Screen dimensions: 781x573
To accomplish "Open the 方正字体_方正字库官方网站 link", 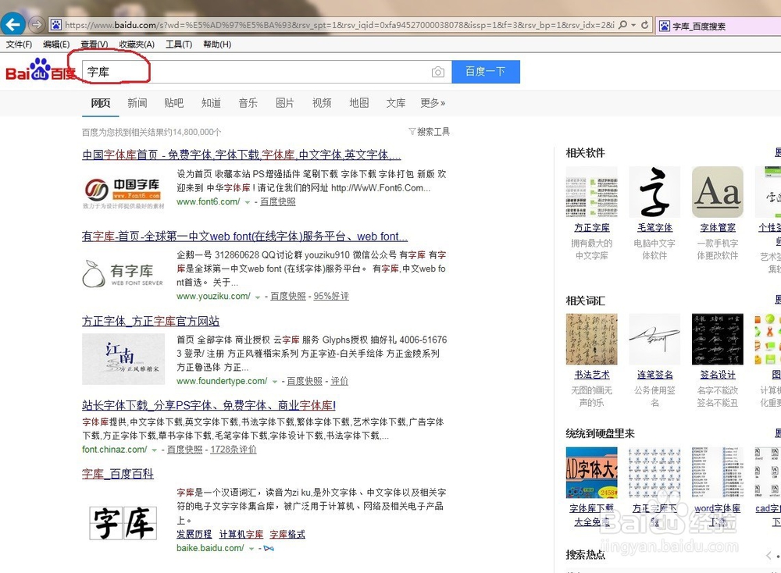I will click(151, 321).
